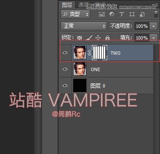The height and width of the screenshot is (154, 160).
Task: Click the fill 100% value field
Action: [142, 38]
